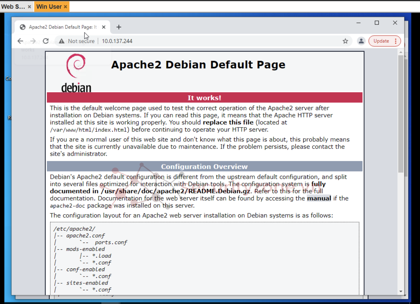The height and width of the screenshot is (304, 420).
Task: Reload the Apache2 default page
Action: click(x=46, y=41)
